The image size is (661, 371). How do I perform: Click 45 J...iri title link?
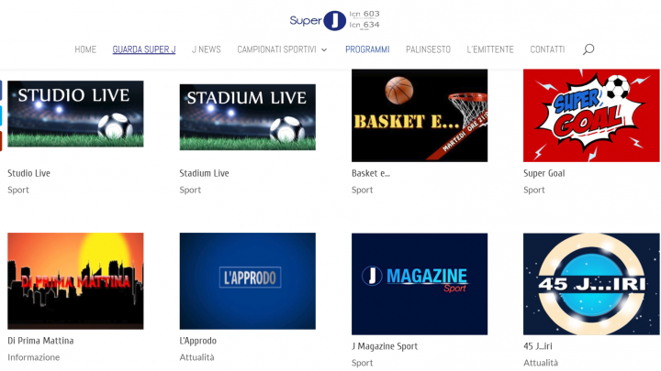click(x=537, y=346)
